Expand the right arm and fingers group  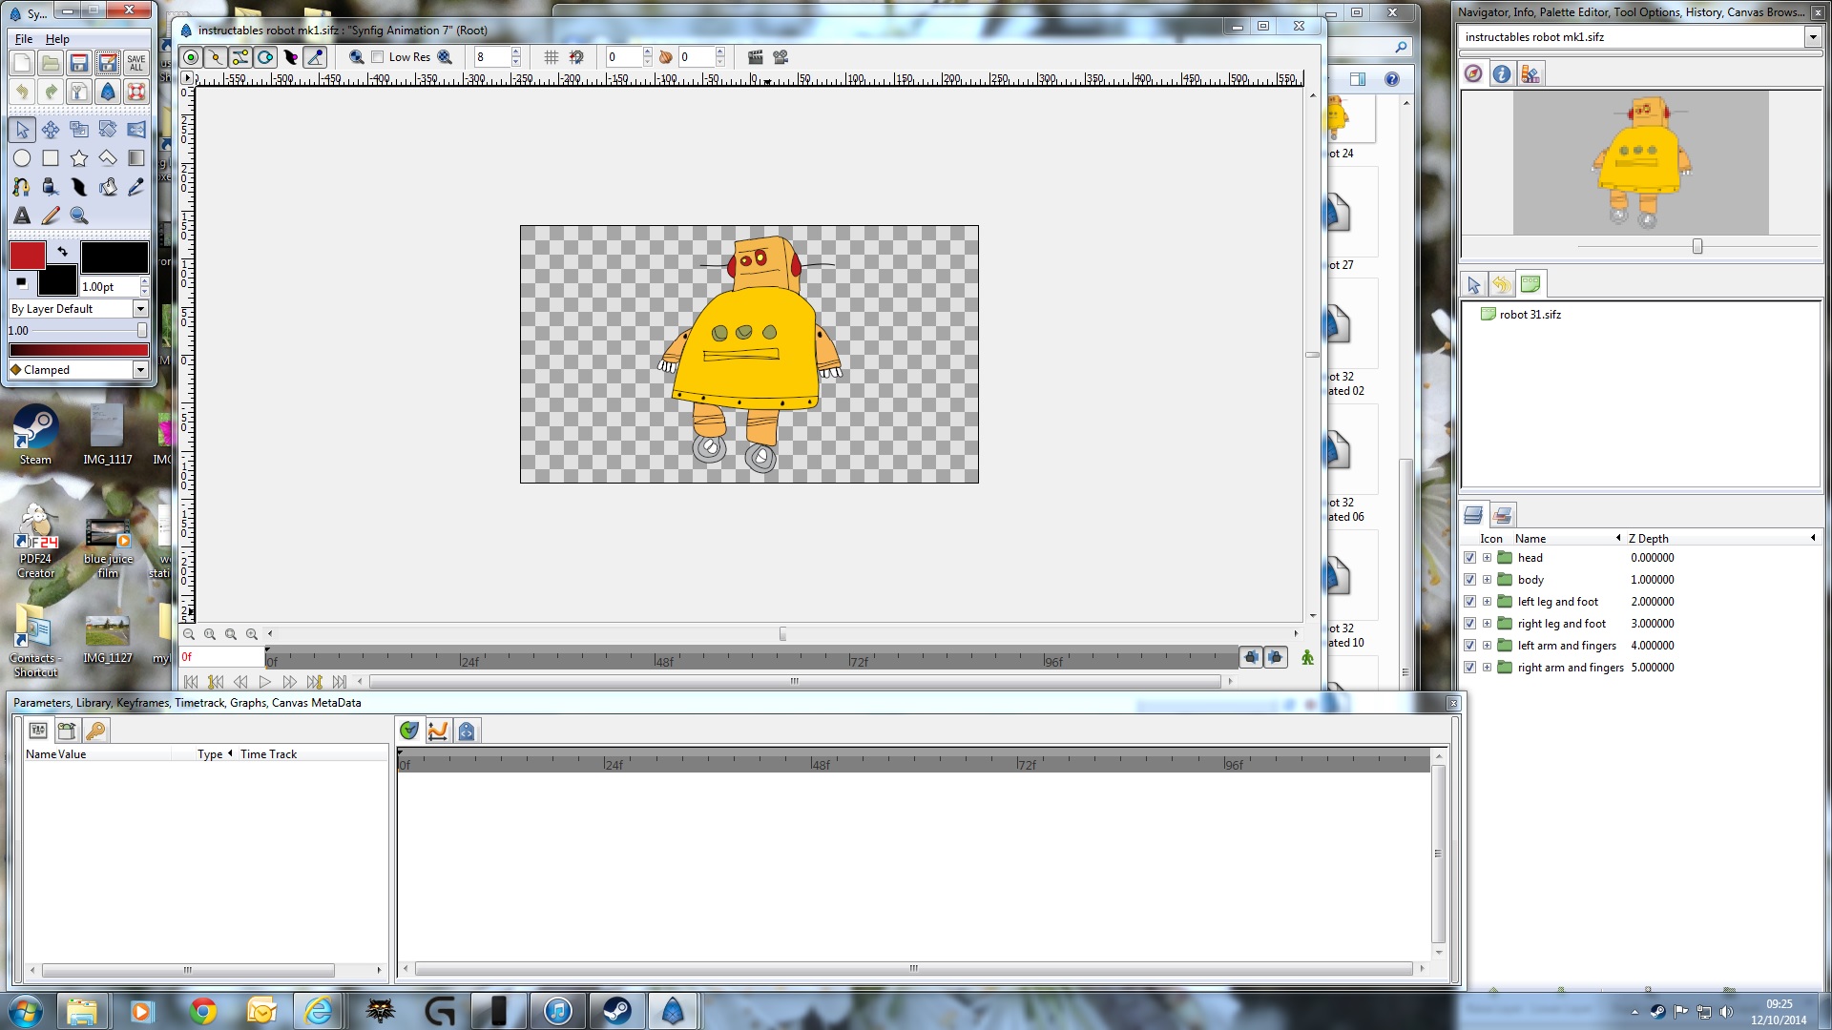coord(1487,668)
